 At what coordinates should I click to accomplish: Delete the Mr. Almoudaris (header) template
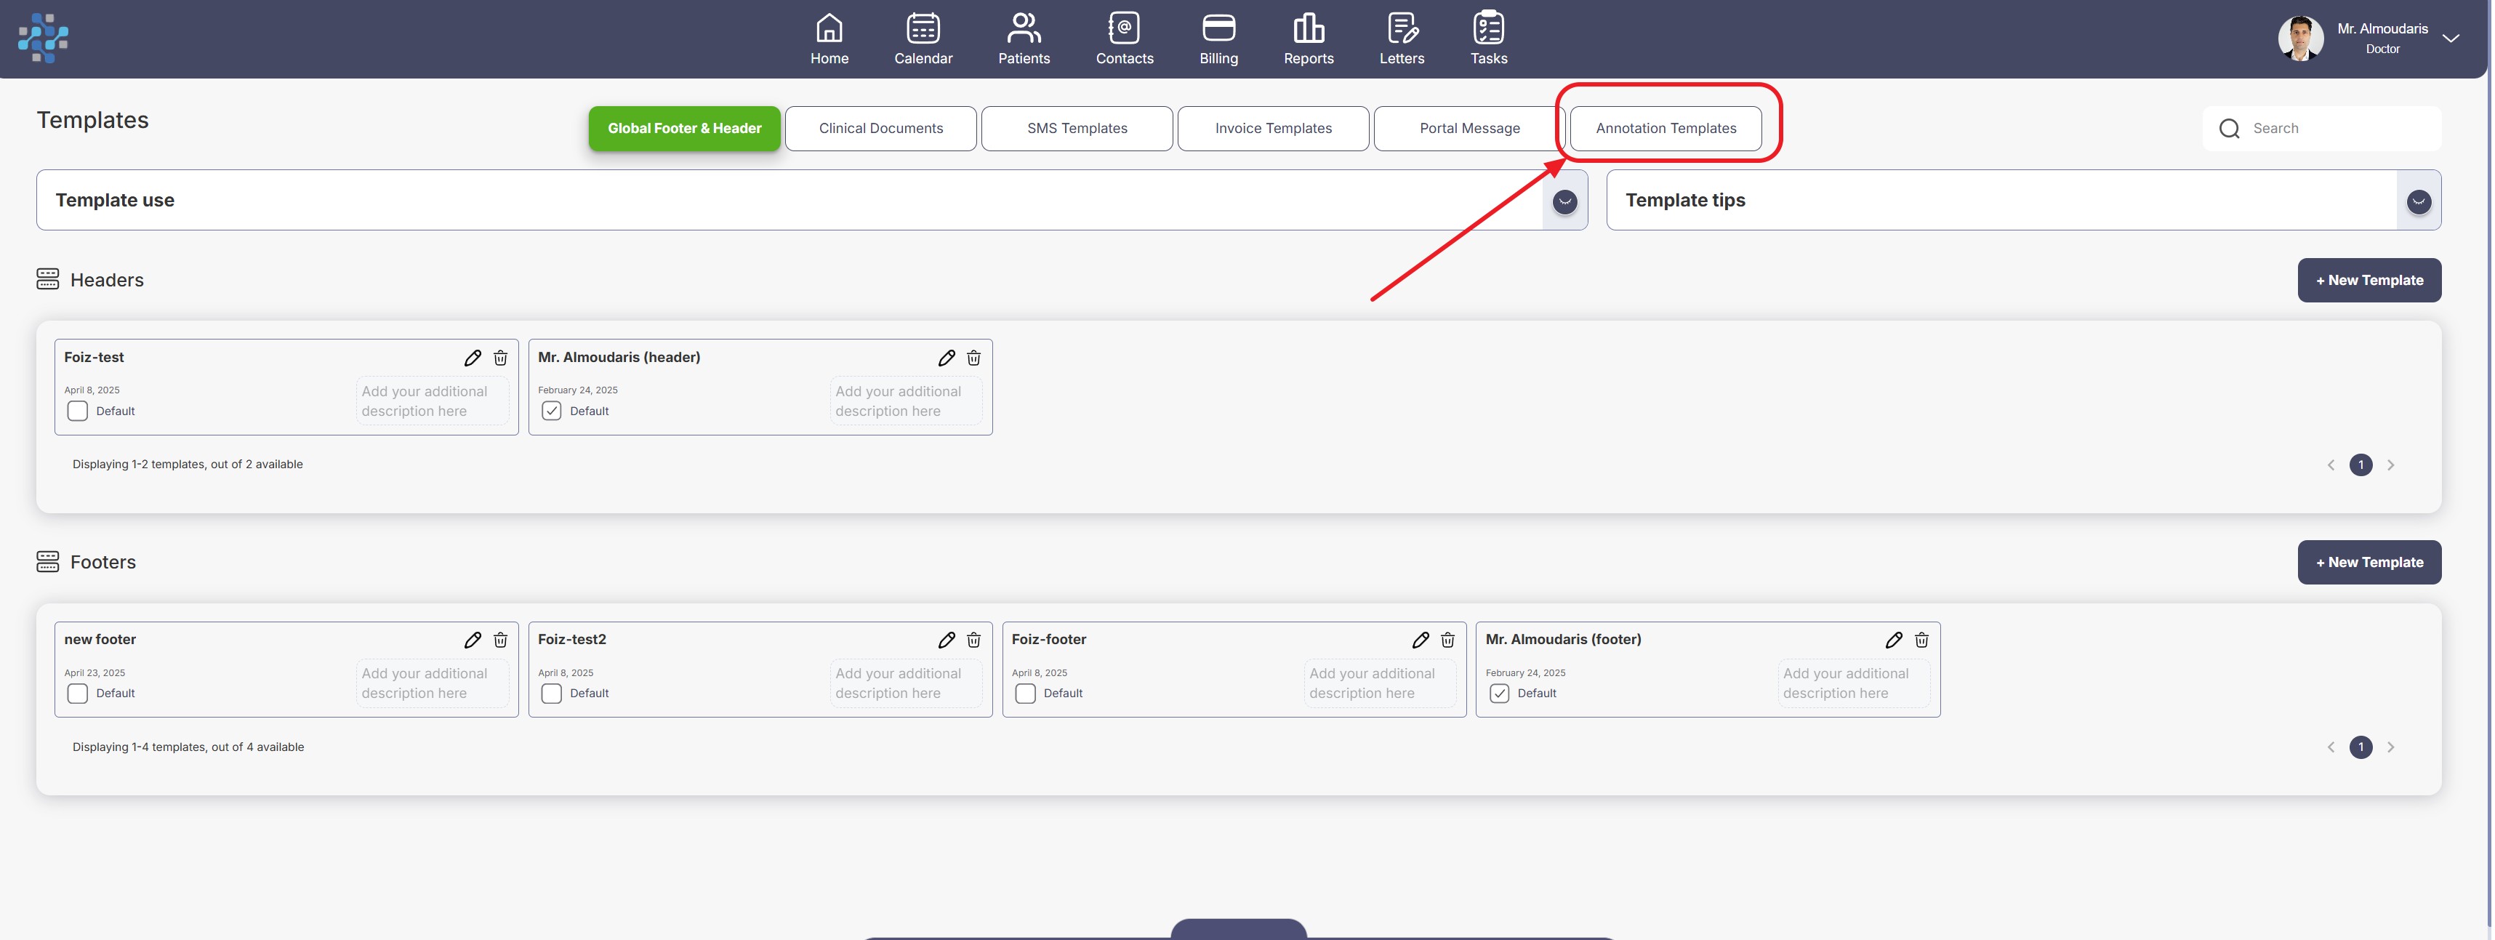(973, 358)
